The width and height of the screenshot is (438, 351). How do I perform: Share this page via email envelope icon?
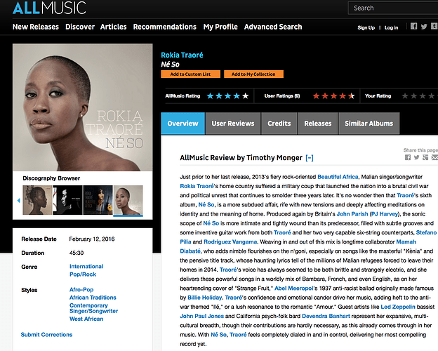434,157
